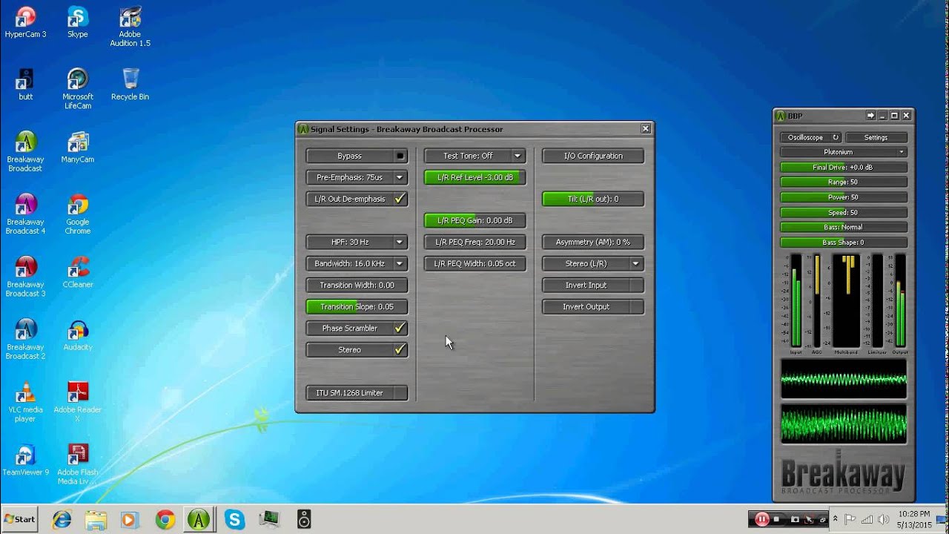
Task: Click Speed 50 slider in BBP
Action: click(844, 212)
